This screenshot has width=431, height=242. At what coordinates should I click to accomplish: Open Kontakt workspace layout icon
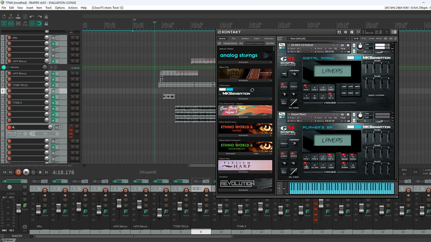(x=352, y=32)
